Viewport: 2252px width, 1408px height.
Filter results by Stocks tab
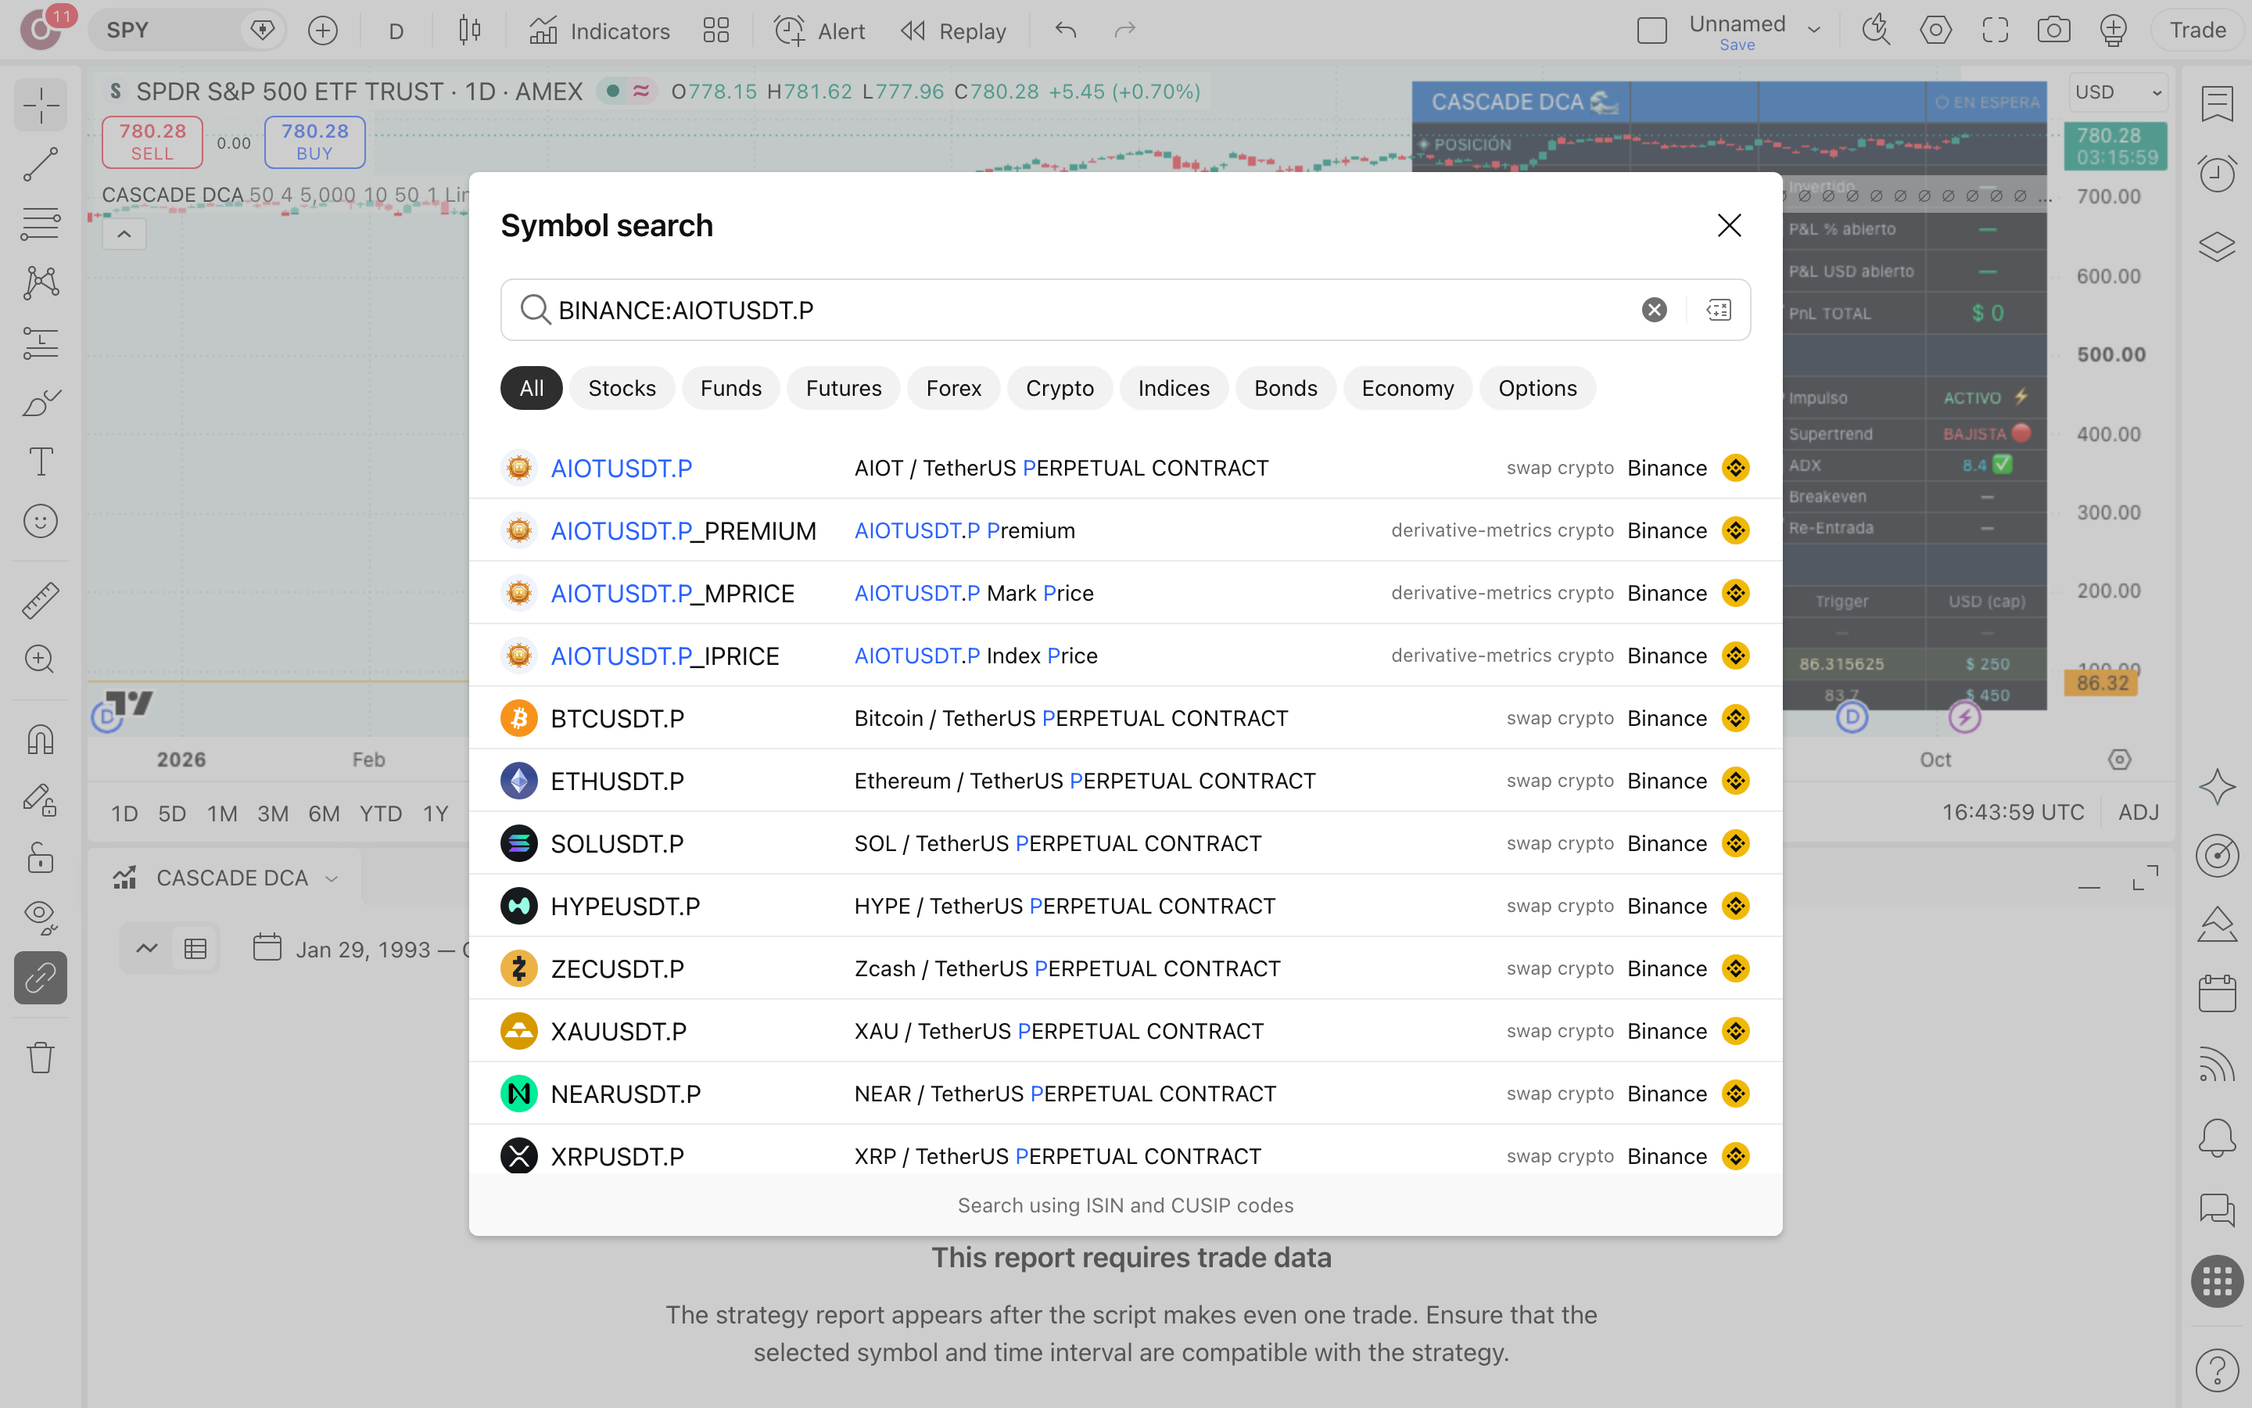point(622,388)
